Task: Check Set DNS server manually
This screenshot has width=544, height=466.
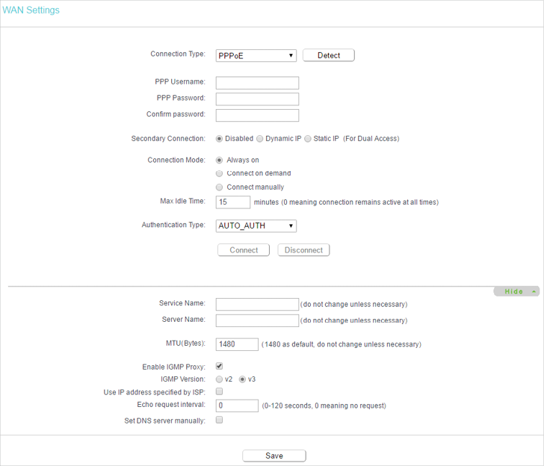Action: (219, 420)
